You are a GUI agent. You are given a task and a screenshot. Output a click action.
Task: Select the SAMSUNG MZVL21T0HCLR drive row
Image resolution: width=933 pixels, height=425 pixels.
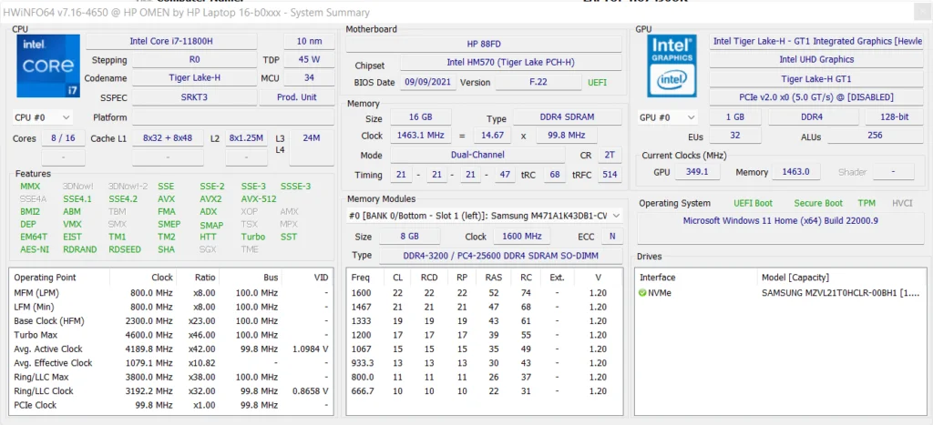780,293
